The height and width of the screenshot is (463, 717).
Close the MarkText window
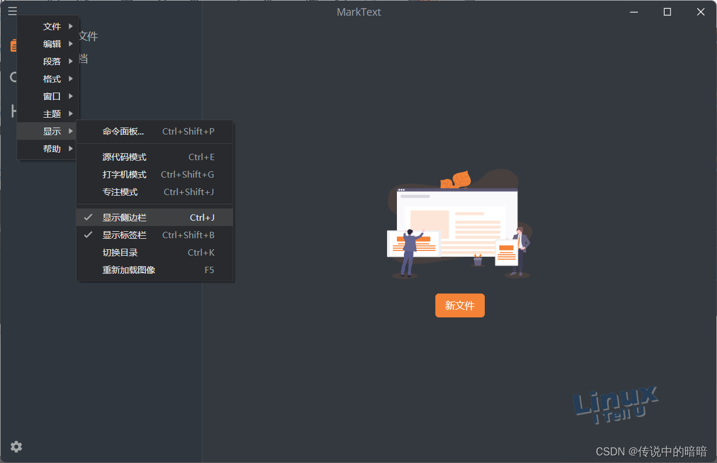click(701, 12)
